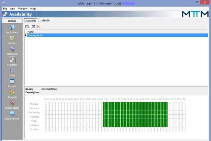Click the MTM logo
The height and width of the screenshot is (141, 211).
coord(195,14)
